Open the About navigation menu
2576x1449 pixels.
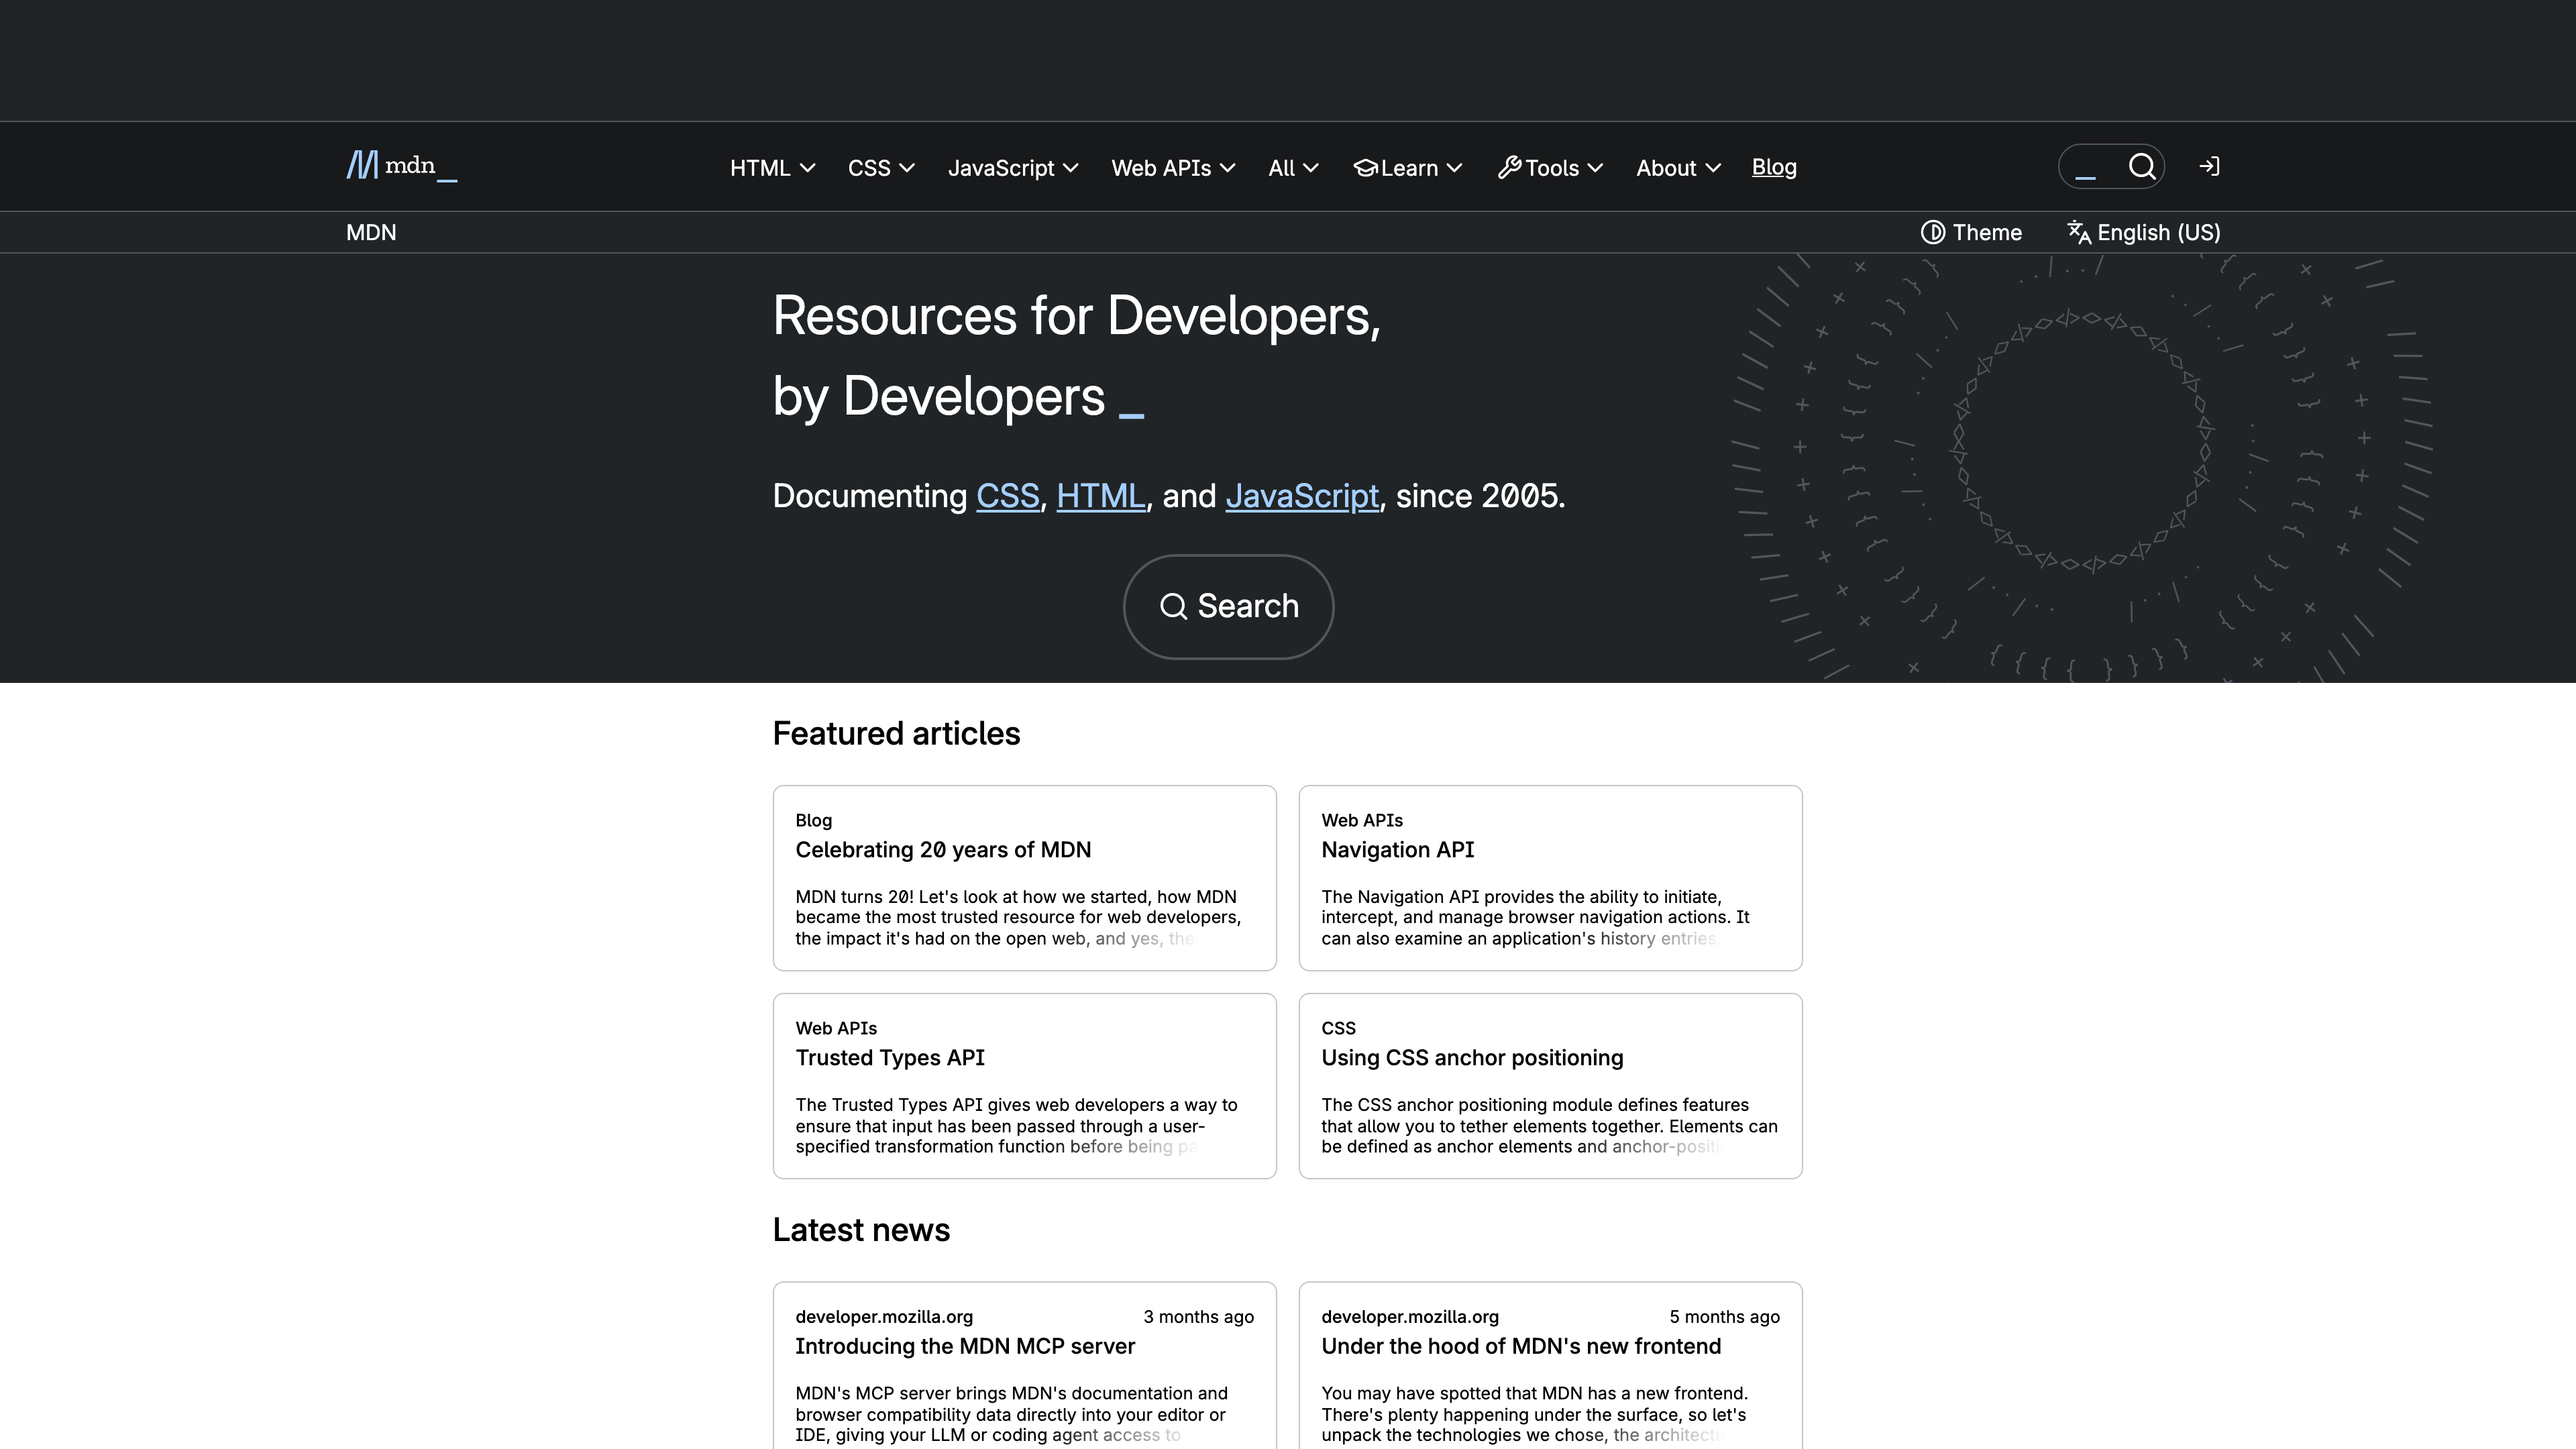point(1678,167)
